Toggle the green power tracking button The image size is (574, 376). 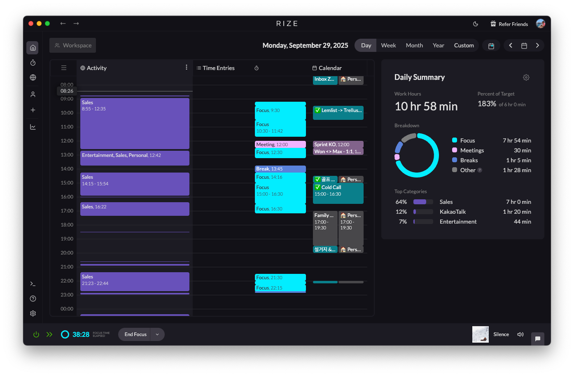point(36,334)
